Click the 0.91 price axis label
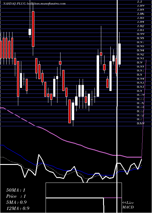 click(140, 58)
